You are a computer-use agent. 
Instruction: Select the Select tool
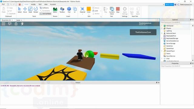pyautogui.click(x=19, y=10)
